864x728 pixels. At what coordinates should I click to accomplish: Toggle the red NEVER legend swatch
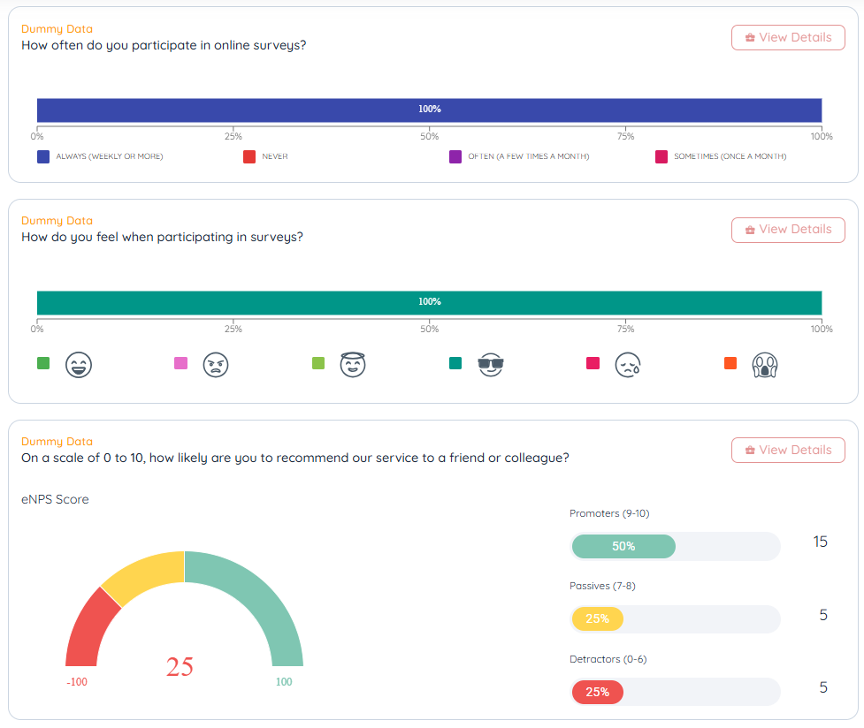click(249, 157)
